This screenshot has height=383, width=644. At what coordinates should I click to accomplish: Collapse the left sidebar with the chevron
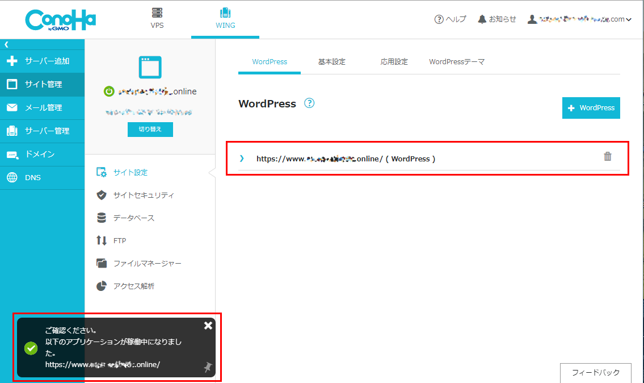(x=7, y=44)
